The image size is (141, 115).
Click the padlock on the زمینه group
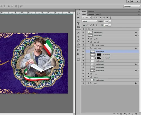(x=136, y=83)
